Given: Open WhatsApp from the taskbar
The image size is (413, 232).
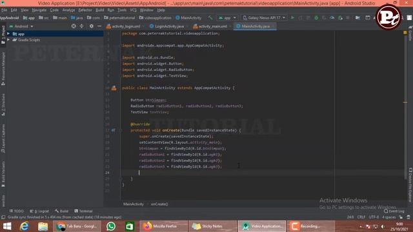Looking at the screenshot, I should pos(111,226).
